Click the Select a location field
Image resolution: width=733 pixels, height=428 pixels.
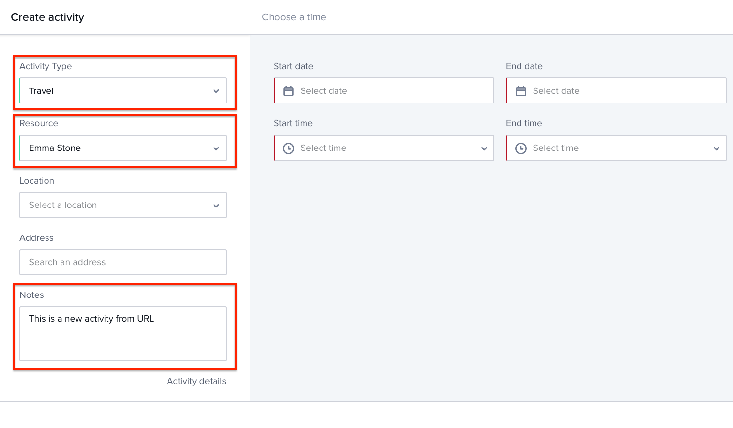pos(116,205)
